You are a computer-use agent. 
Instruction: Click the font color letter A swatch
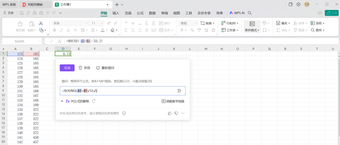[103, 30]
